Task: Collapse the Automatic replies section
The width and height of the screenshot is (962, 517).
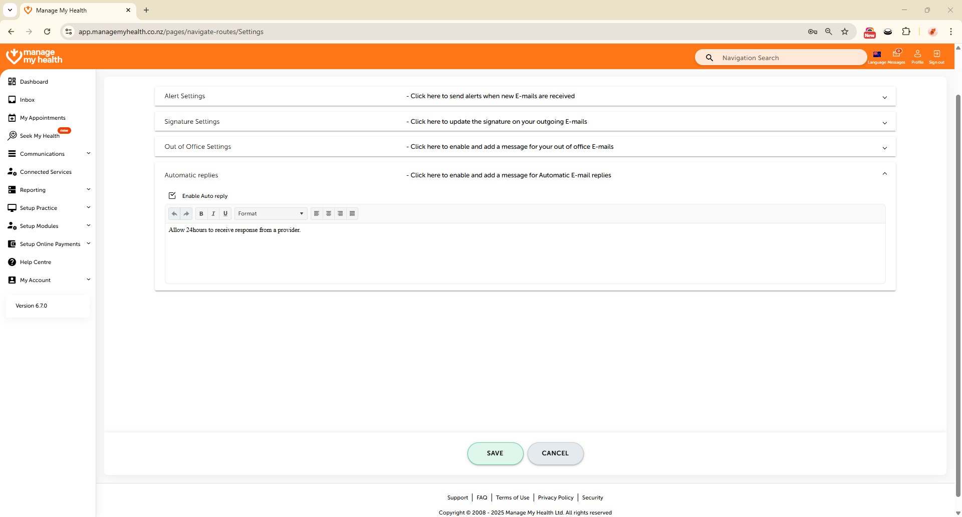Action: tap(884, 174)
